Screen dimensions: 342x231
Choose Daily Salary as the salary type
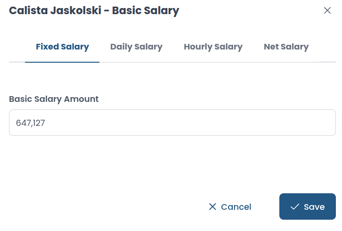pos(136,47)
